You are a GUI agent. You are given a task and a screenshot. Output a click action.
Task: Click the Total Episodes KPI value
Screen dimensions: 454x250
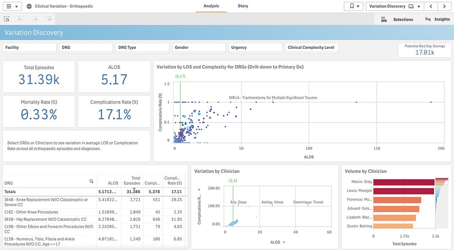39,79
